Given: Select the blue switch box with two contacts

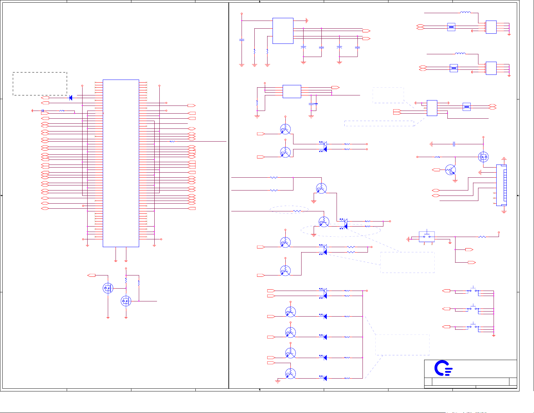Looking at the screenshot, I should tap(427, 236).
